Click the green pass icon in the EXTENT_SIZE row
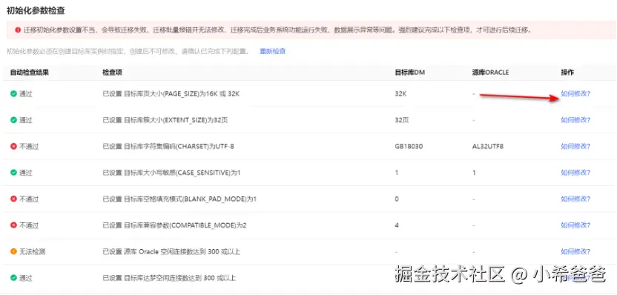 coord(13,120)
